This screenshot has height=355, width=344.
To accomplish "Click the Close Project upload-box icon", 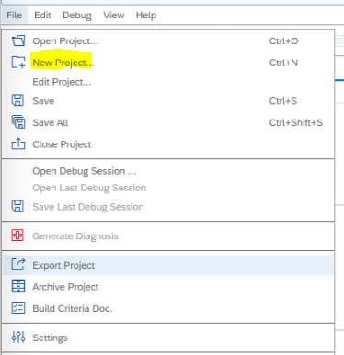I will pos(18,143).
